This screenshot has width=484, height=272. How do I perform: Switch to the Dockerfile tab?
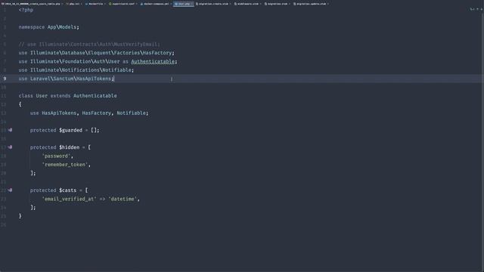[x=95, y=4]
